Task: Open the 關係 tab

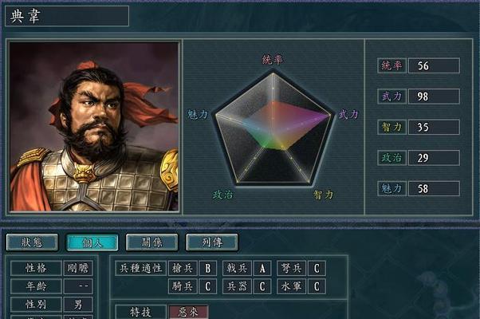Action: point(152,242)
